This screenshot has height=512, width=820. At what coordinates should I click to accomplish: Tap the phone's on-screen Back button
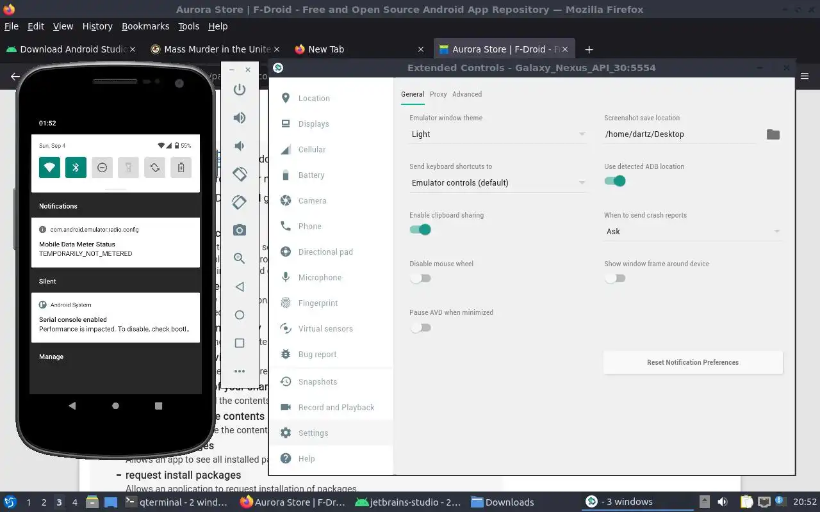[x=72, y=406]
